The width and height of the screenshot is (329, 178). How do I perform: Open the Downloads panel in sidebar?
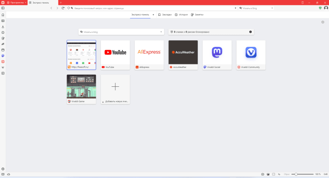tap(3, 27)
